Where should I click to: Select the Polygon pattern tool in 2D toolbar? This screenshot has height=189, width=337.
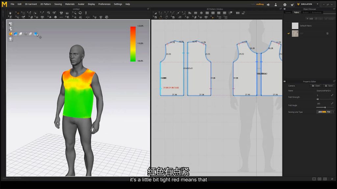coord(190,13)
